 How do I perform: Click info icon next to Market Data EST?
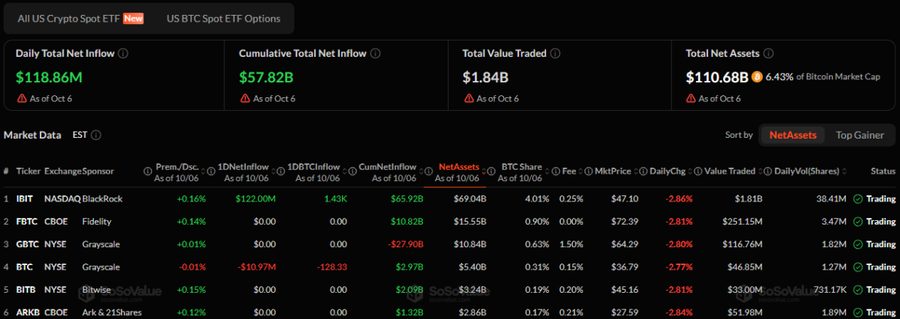(x=96, y=135)
